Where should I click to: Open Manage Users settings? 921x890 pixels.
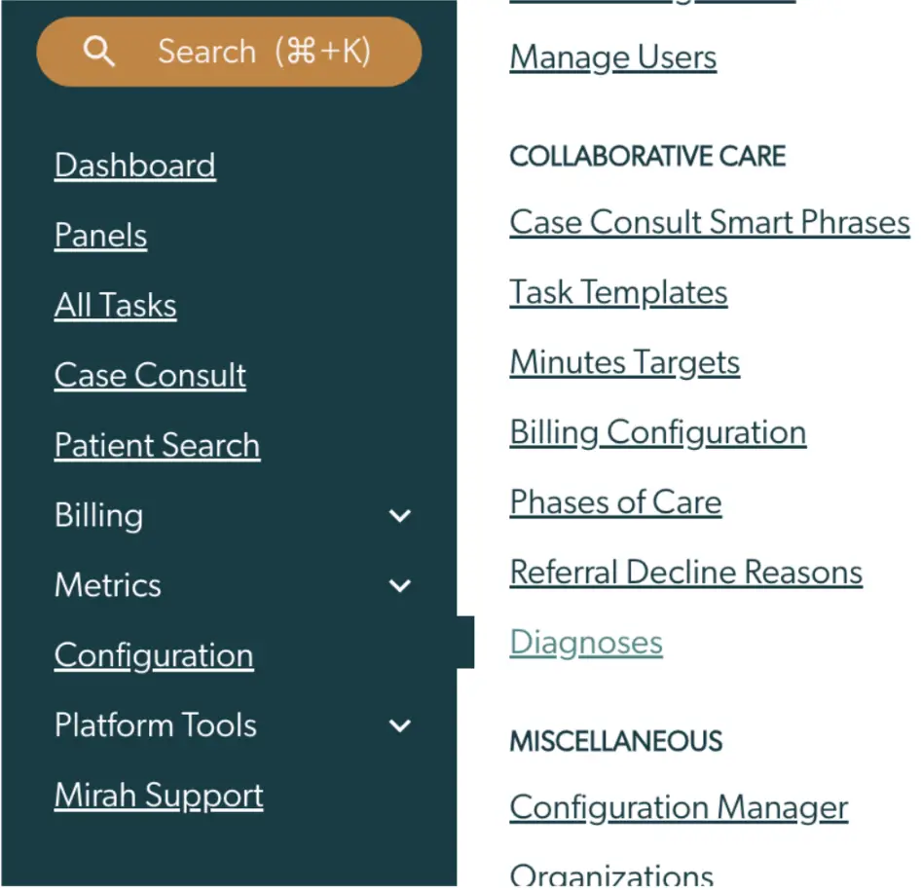coord(612,57)
